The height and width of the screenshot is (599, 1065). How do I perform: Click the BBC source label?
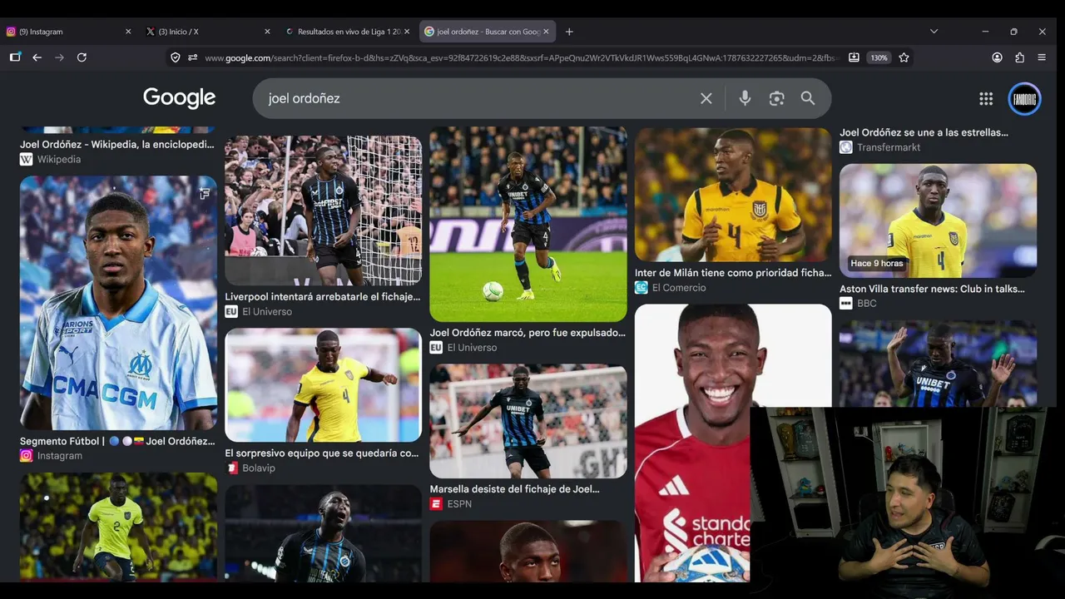[858, 304]
